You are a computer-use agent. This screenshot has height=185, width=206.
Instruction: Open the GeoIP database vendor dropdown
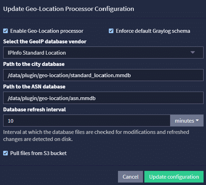(x=103, y=53)
